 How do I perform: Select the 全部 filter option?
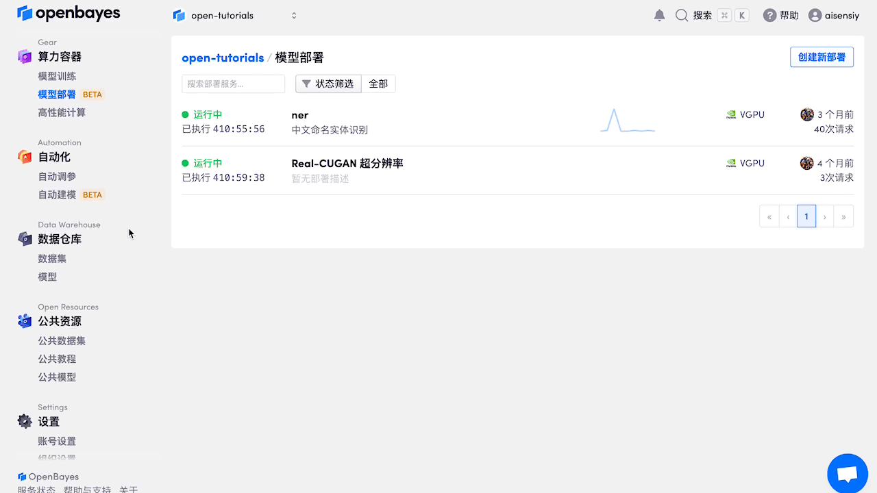coord(378,84)
